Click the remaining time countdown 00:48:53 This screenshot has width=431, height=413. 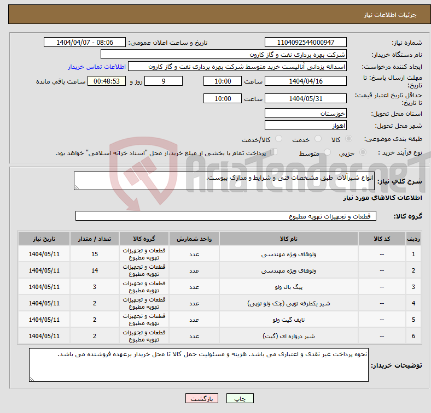tap(107, 81)
